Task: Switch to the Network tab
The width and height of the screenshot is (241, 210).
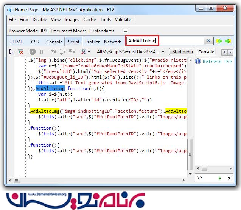Action: (112, 42)
